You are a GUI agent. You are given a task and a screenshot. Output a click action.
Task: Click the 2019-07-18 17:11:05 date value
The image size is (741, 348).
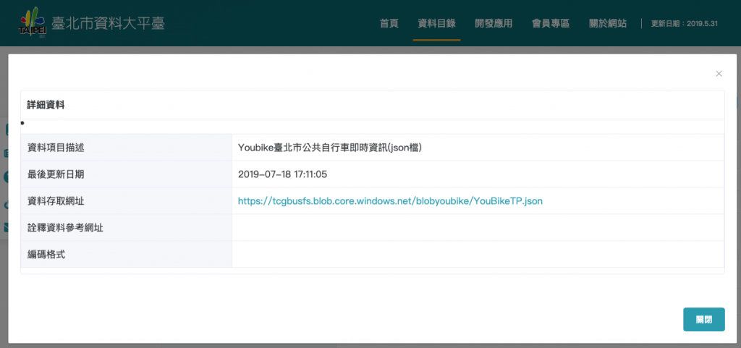(283, 174)
